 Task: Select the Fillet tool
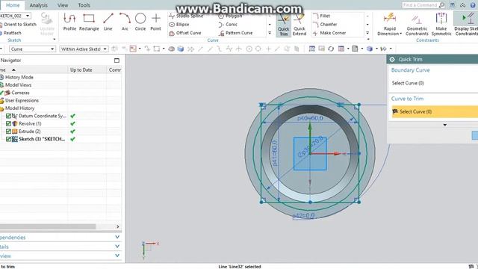tap(322, 16)
